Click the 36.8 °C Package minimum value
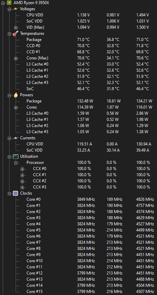Viewport: 157px width, 295px height. pos(113,40)
